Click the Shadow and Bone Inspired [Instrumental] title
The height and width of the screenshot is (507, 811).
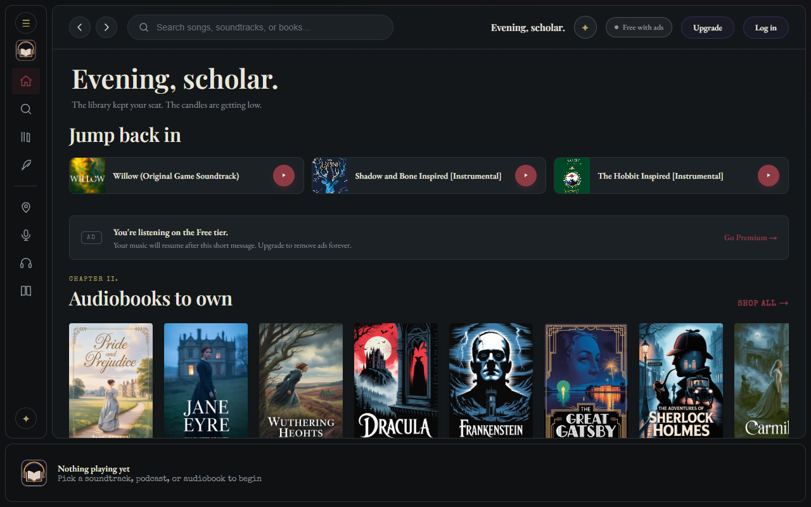tap(428, 176)
